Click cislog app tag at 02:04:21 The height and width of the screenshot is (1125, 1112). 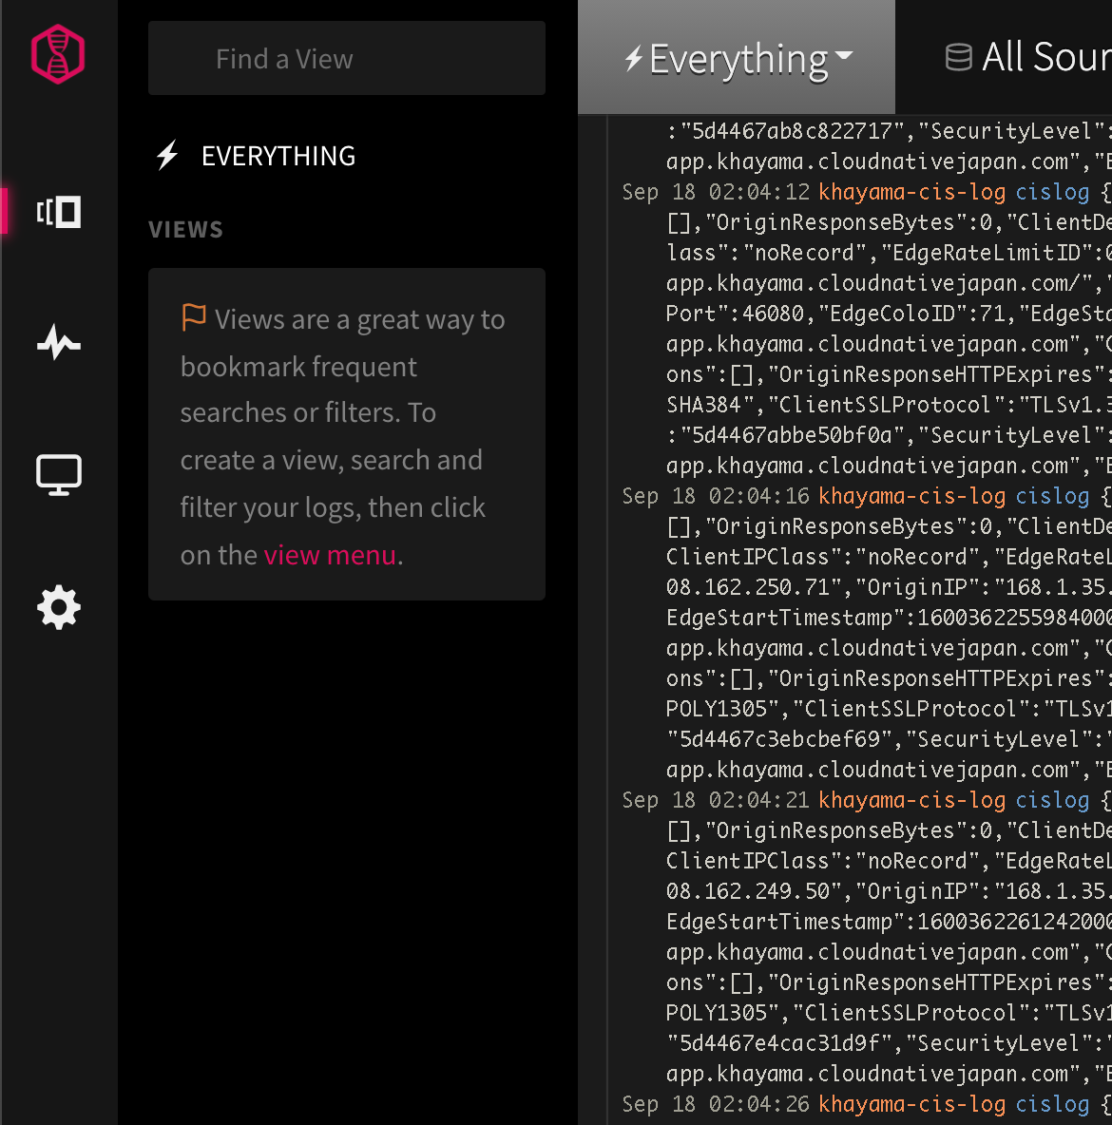[1052, 800]
